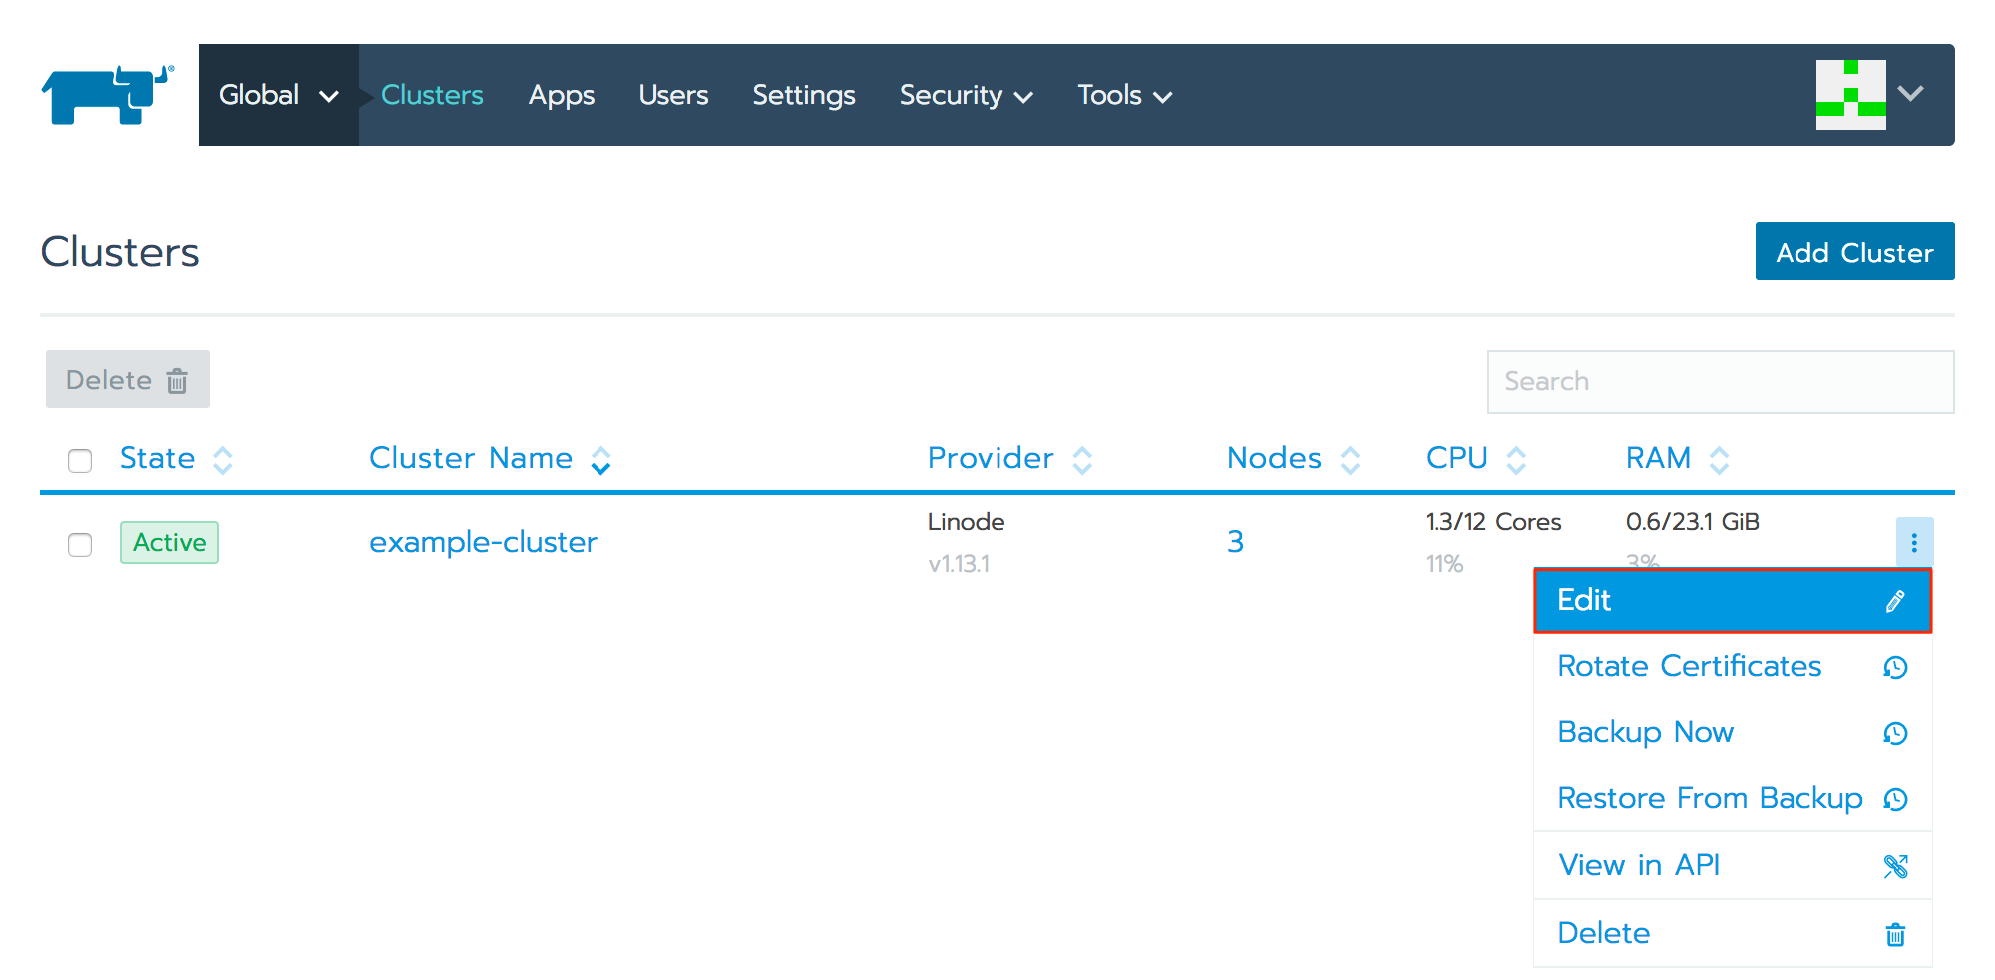Click the Add Cluster button

point(1853,251)
